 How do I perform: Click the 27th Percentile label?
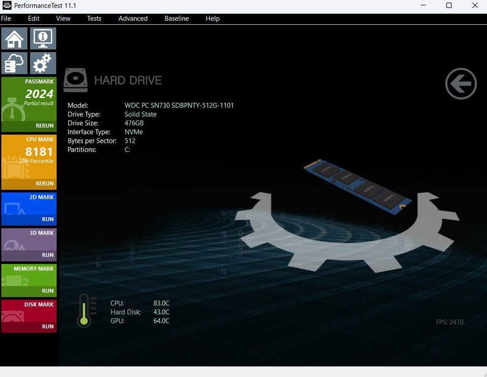pyautogui.click(x=36, y=161)
